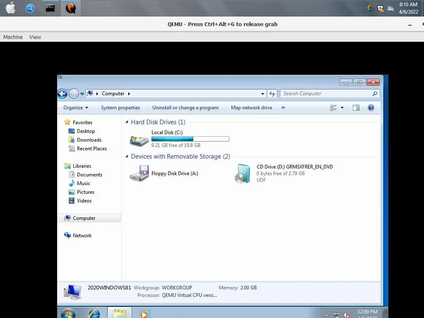The width and height of the screenshot is (424, 318).
Task: Click the 2020WINDOWS81 computer name
Action: pyautogui.click(x=109, y=288)
